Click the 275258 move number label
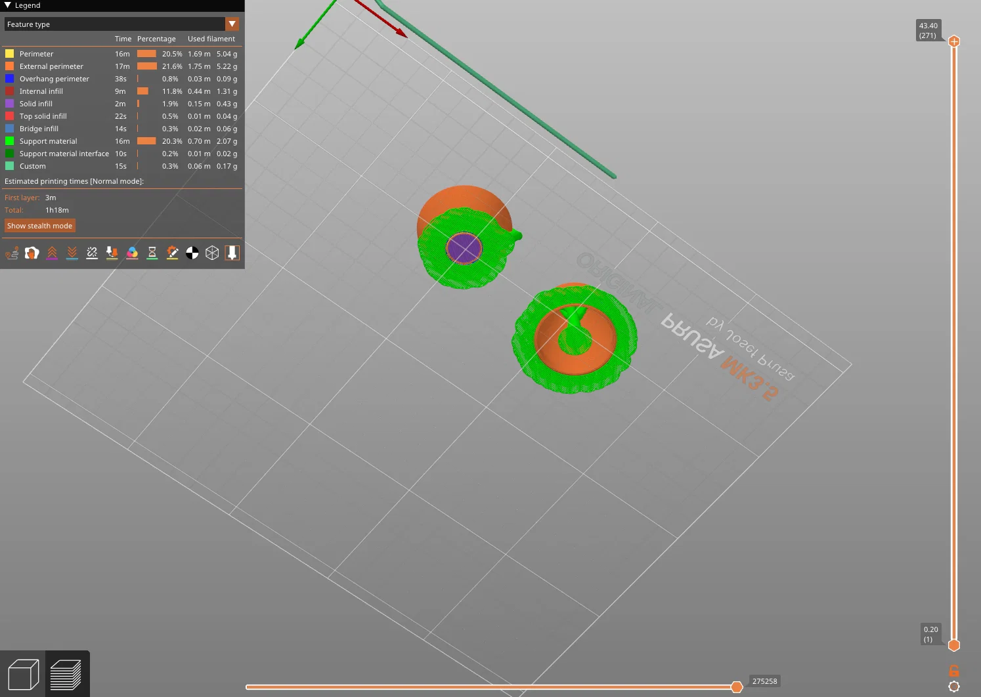The height and width of the screenshot is (697, 981). coord(764,681)
